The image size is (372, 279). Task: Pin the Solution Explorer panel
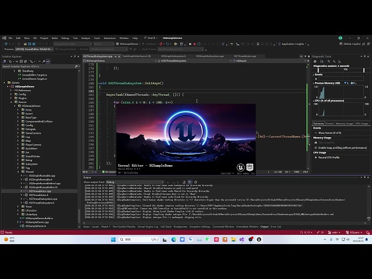point(75,56)
